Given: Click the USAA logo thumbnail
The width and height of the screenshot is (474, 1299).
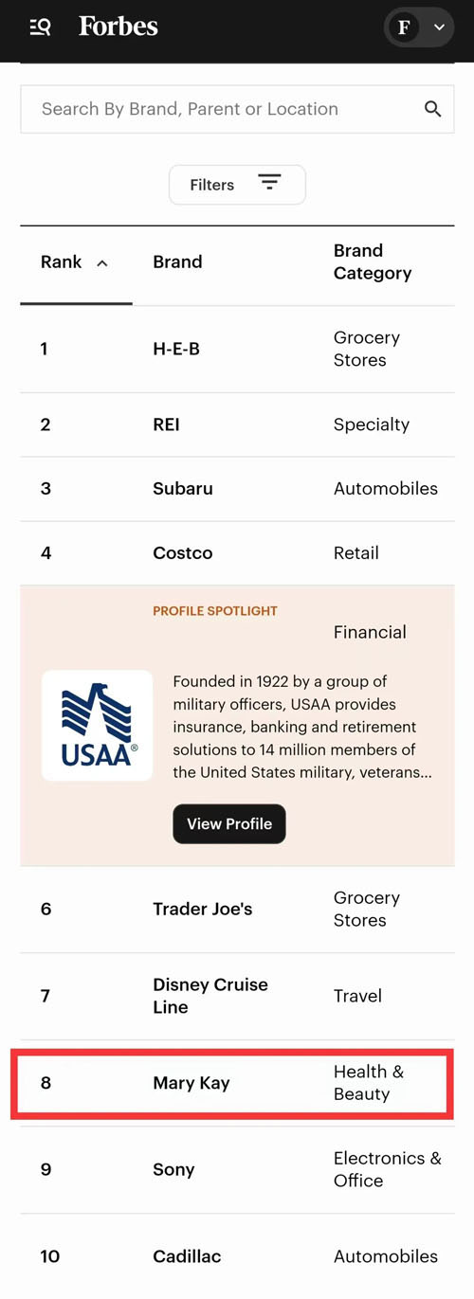Looking at the screenshot, I should click(x=98, y=726).
